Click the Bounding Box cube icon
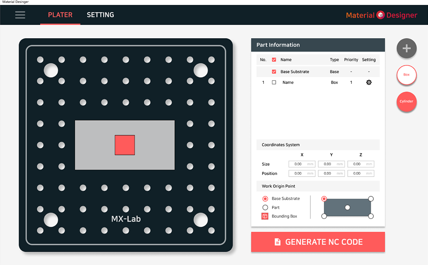The width and height of the screenshot is (428, 265). pos(265,215)
